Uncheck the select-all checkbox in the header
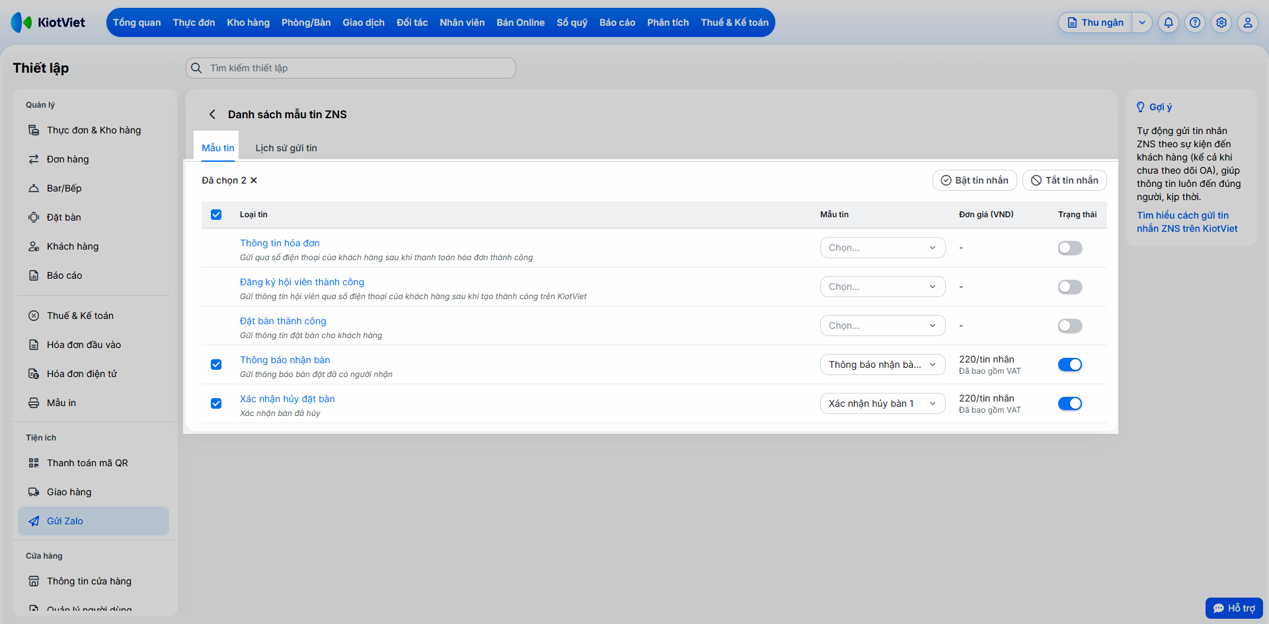Image resolution: width=1269 pixels, height=624 pixels. [x=216, y=215]
